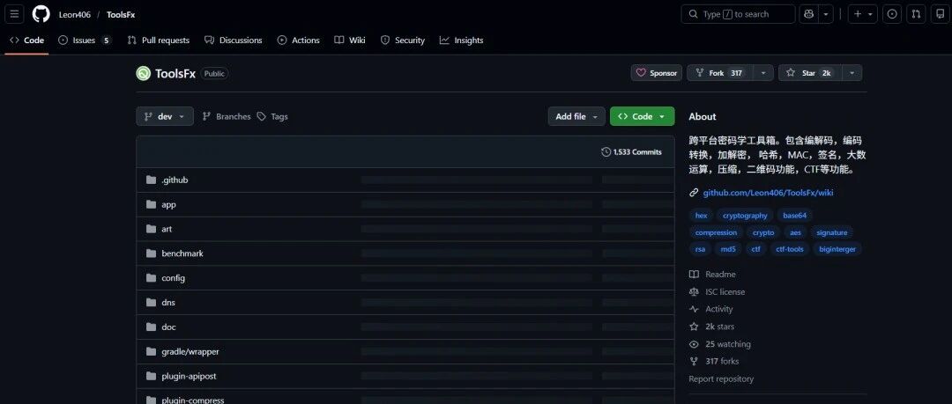Click the ISC license scale icon
Screen dimensions: 952x404
pyautogui.click(x=694, y=292)
